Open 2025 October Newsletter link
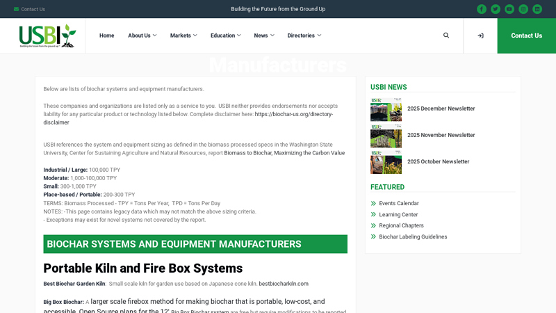 pyautogui.click(x=438, y=161)
